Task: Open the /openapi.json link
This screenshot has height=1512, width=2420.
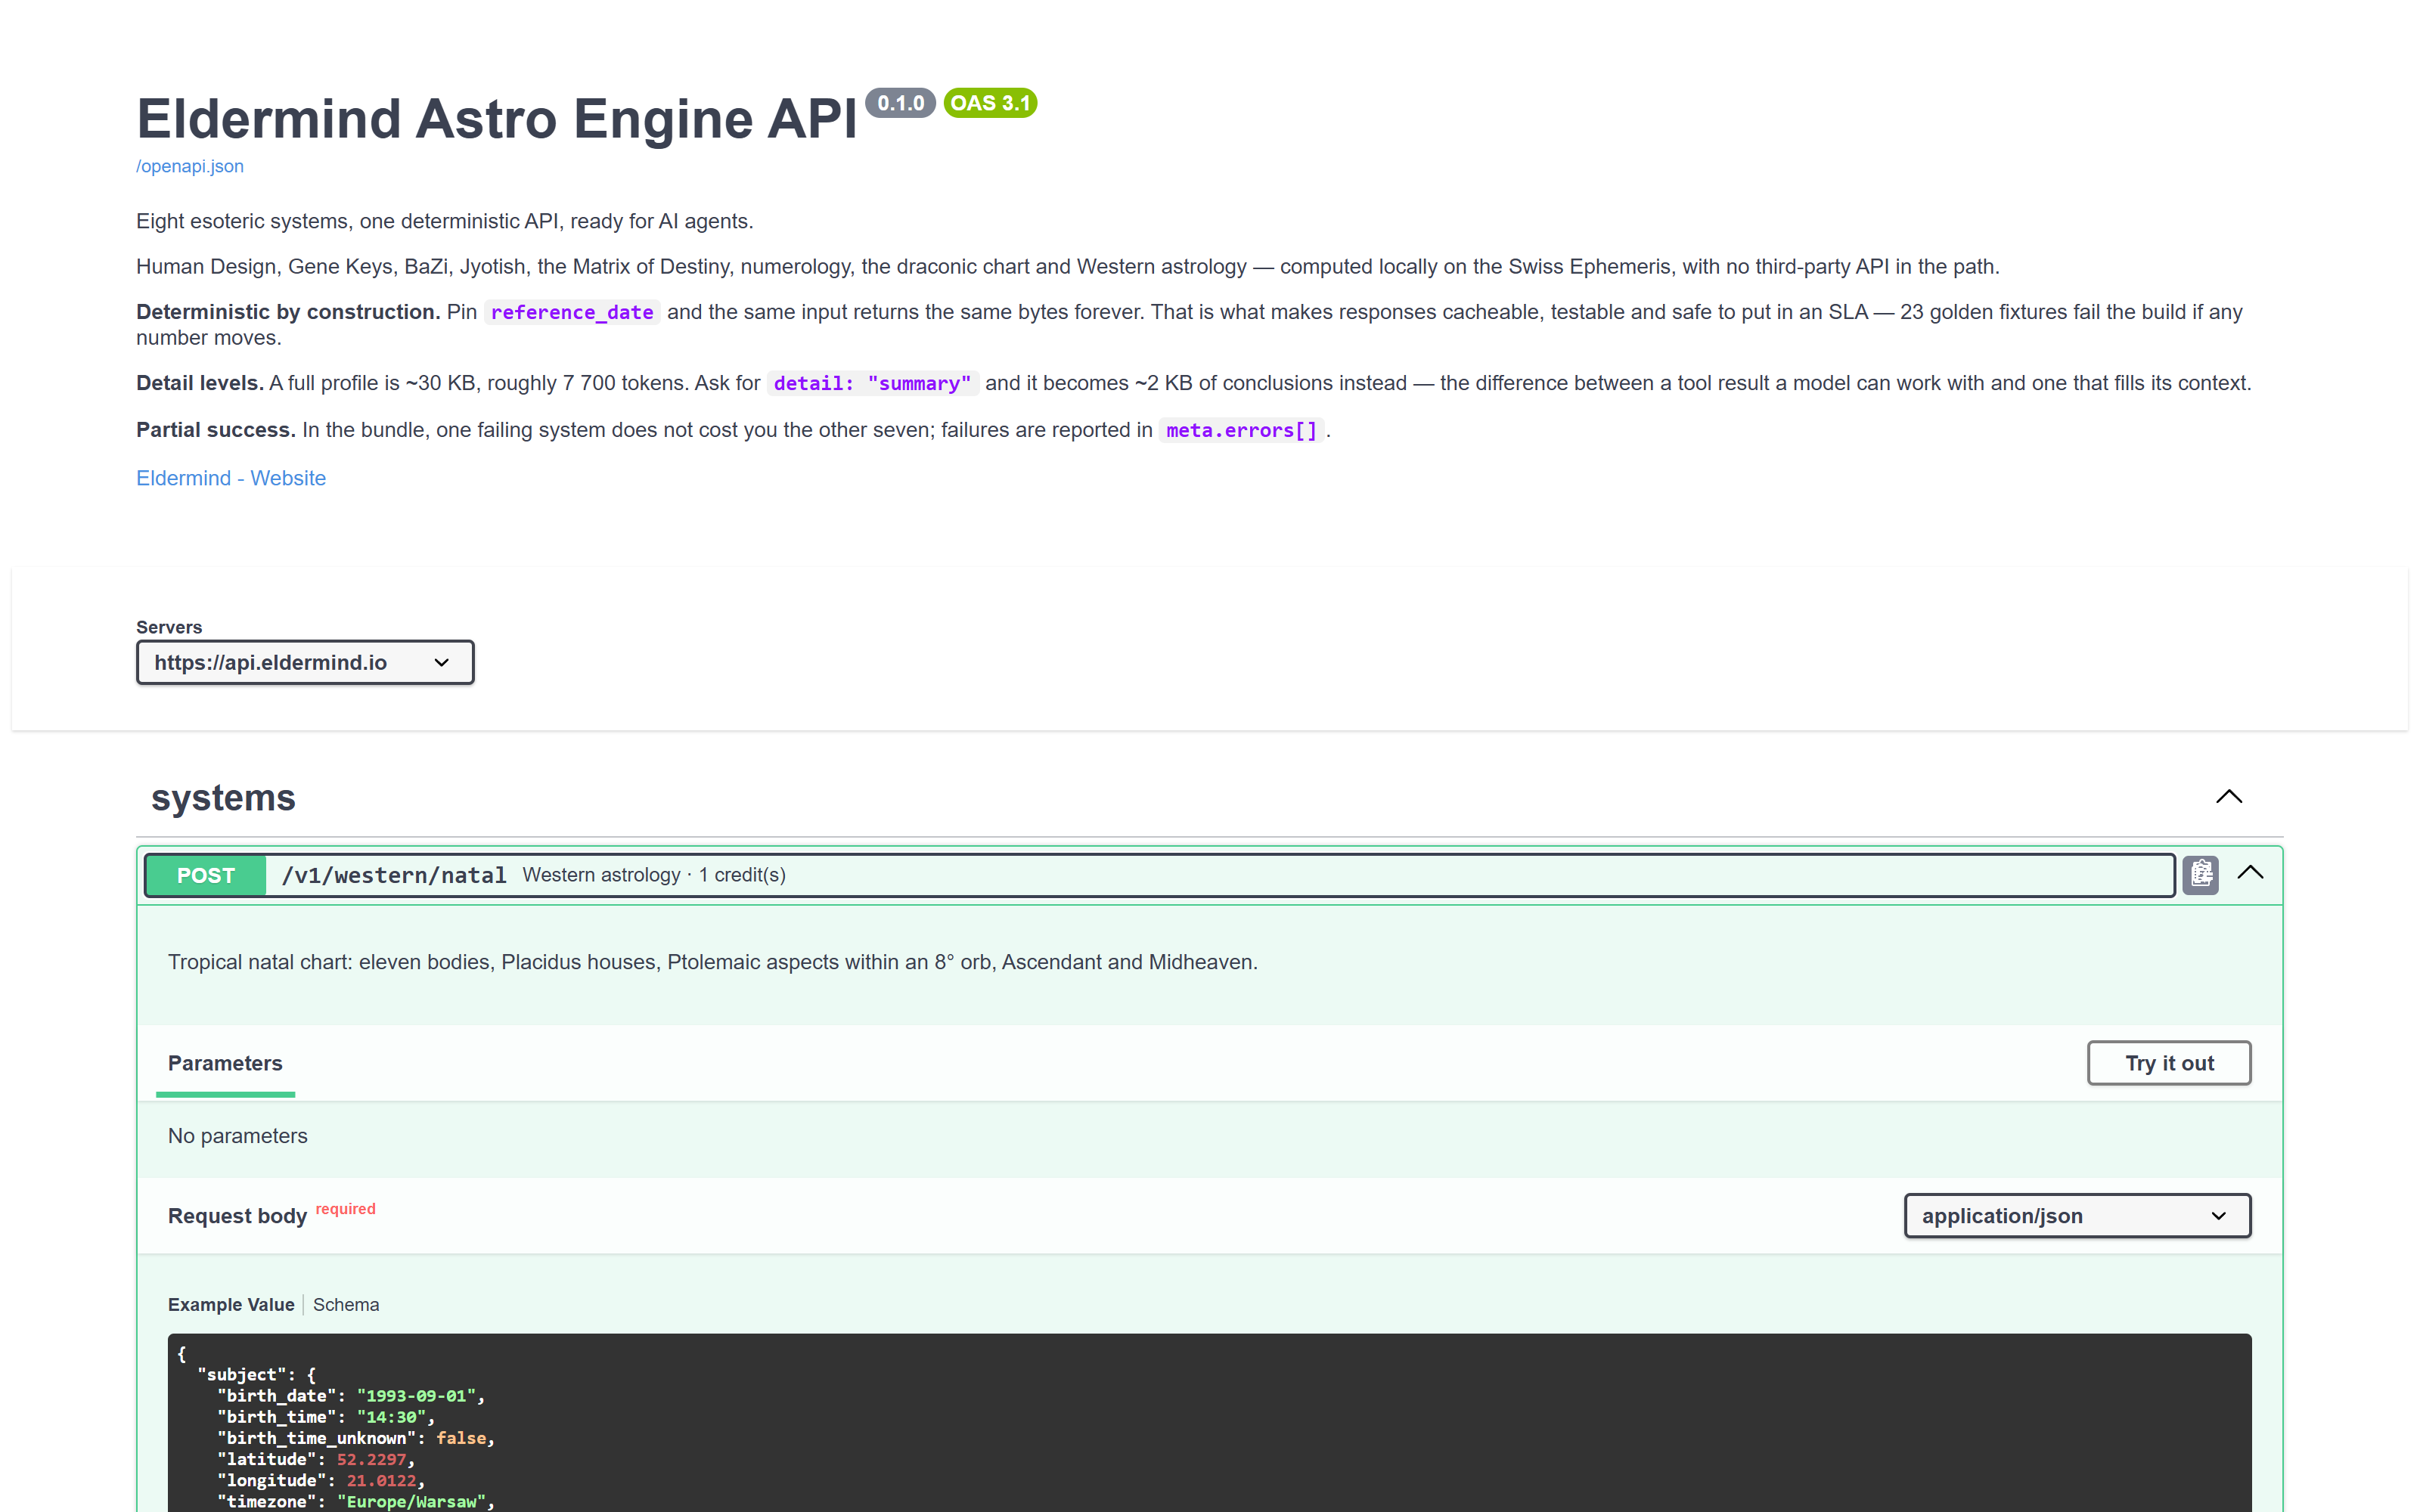Action: pos(190,166)
